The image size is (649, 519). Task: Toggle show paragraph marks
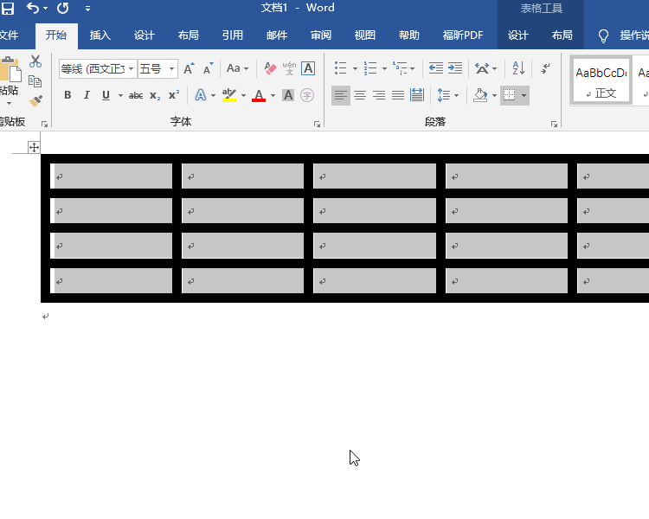[545, 68]
